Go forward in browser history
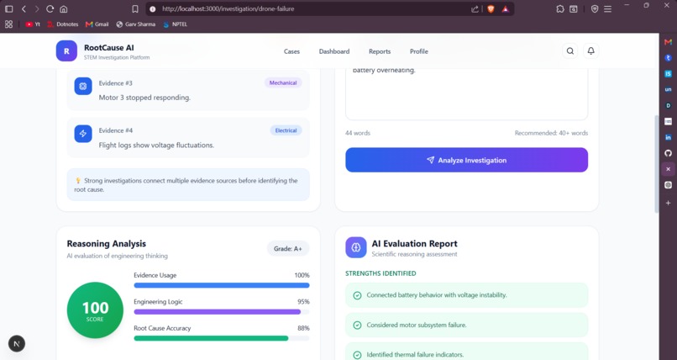The image size is (677, 360). point(37,8)
